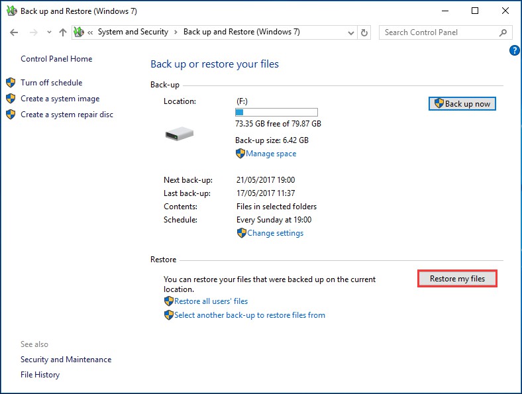Click System and Security breadcrumb
This screenshot has width=522, height=394.
point(133,32)
